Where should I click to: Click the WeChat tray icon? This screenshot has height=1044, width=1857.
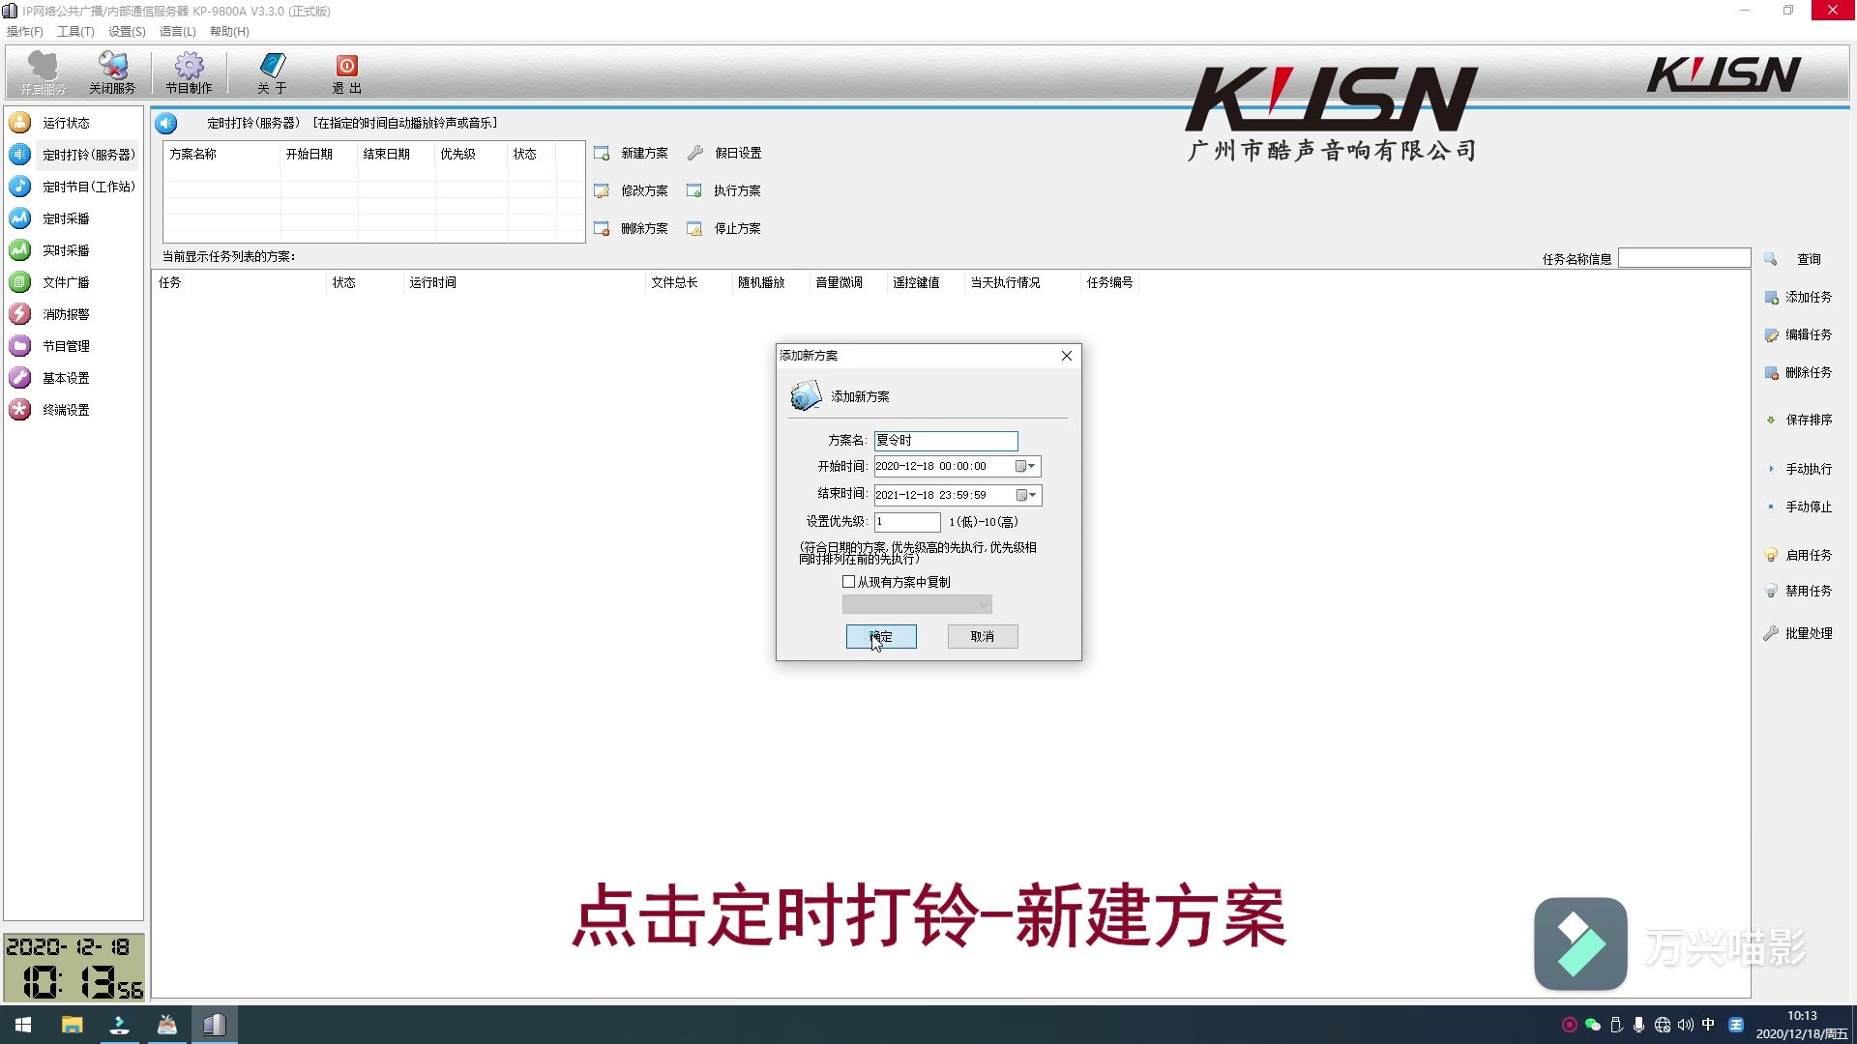pos(1592,1025)
